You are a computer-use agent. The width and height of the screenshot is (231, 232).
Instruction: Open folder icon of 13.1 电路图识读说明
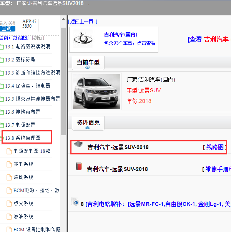tap(2, 47)
